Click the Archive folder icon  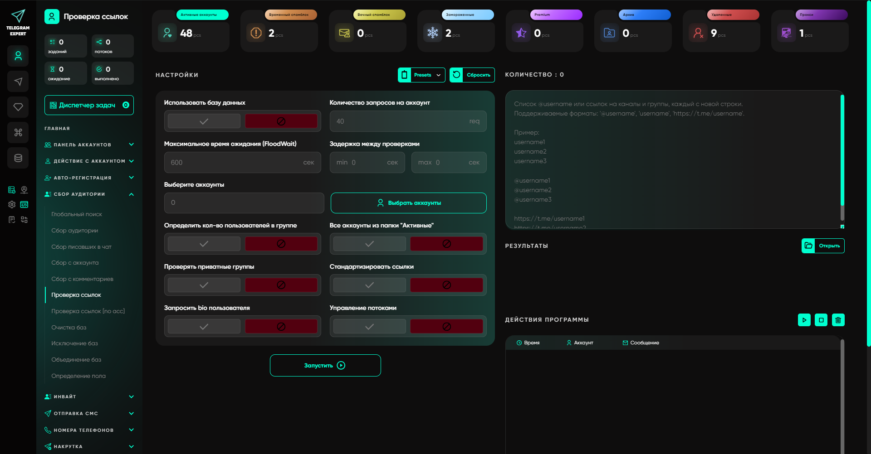[x=610, y=33]
